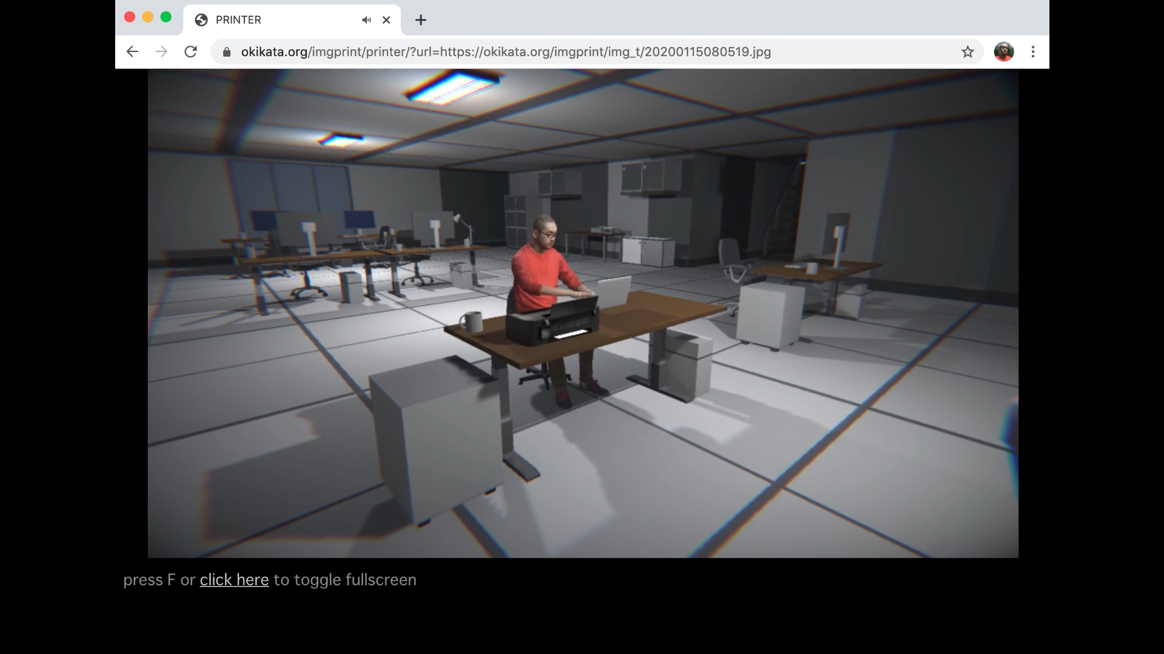Click the globe favicon on the PRINTER tab
The height and width of the screenshot is (654, 1164).
(201, 20)
